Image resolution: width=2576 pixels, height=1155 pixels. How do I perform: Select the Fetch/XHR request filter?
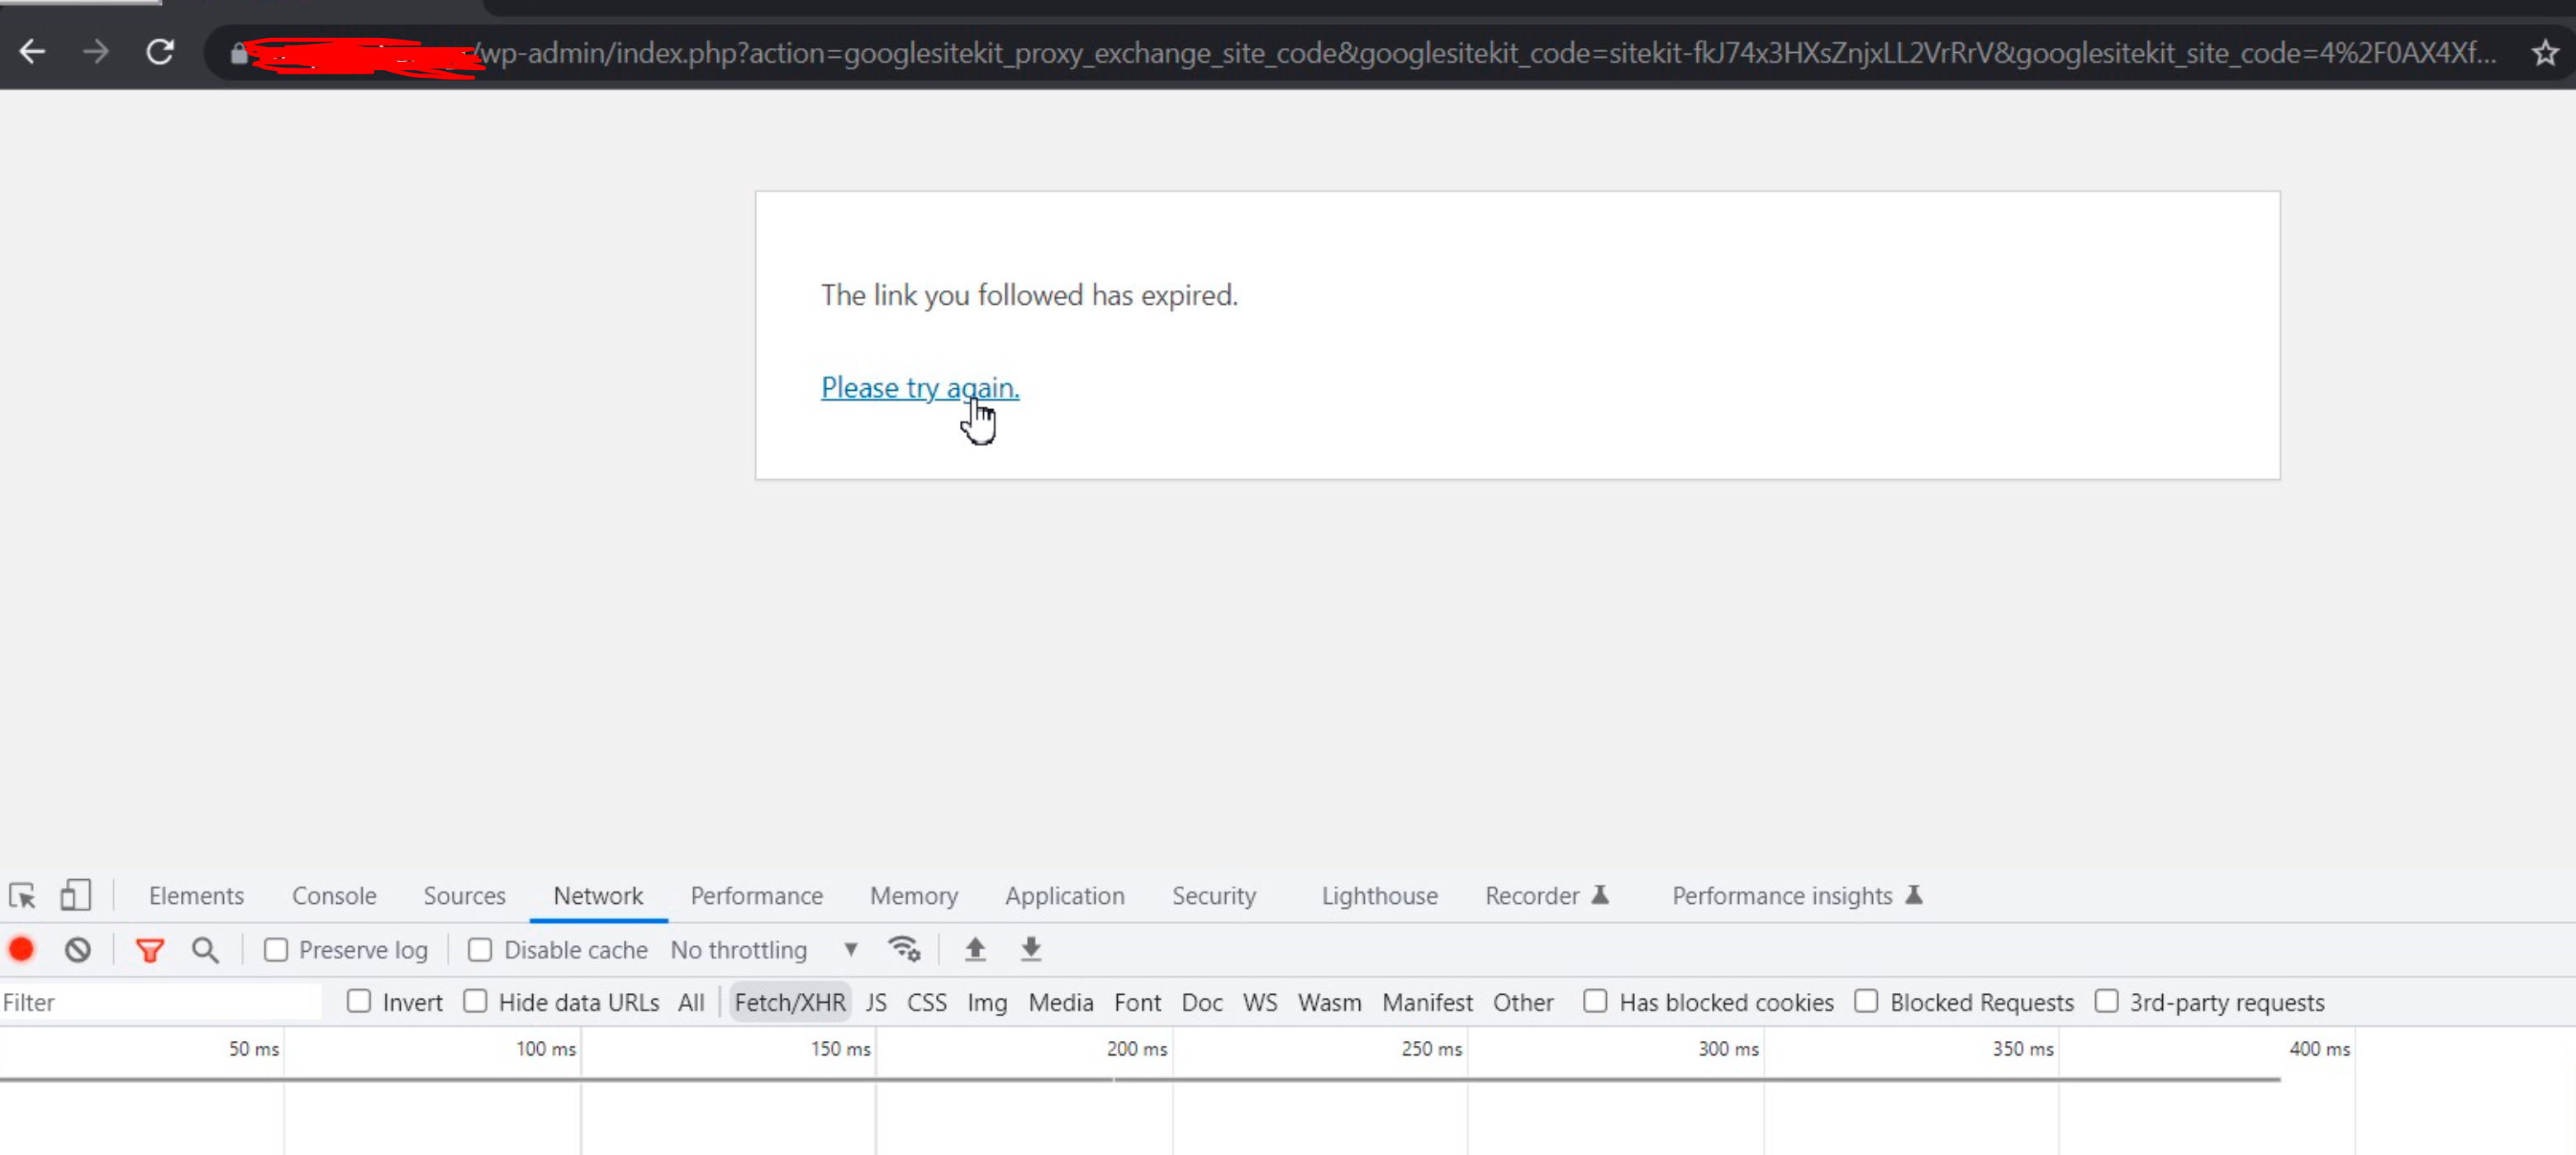(790, 1001)
